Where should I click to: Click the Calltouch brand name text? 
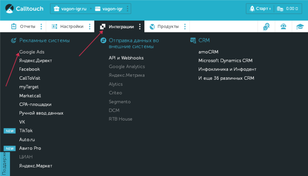[30, 8]
